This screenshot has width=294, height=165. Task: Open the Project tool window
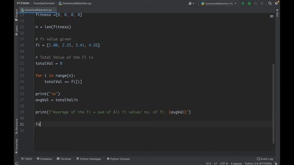(x=17, y=15)
